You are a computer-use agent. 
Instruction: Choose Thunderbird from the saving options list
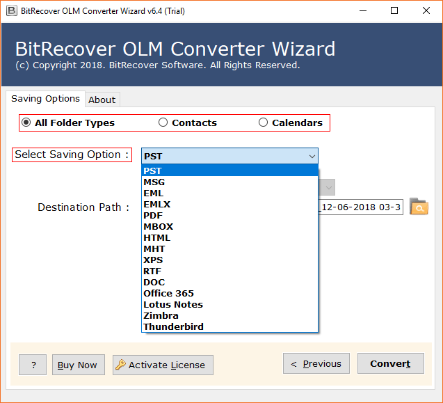pyautogui.click(x=229, y=326)
